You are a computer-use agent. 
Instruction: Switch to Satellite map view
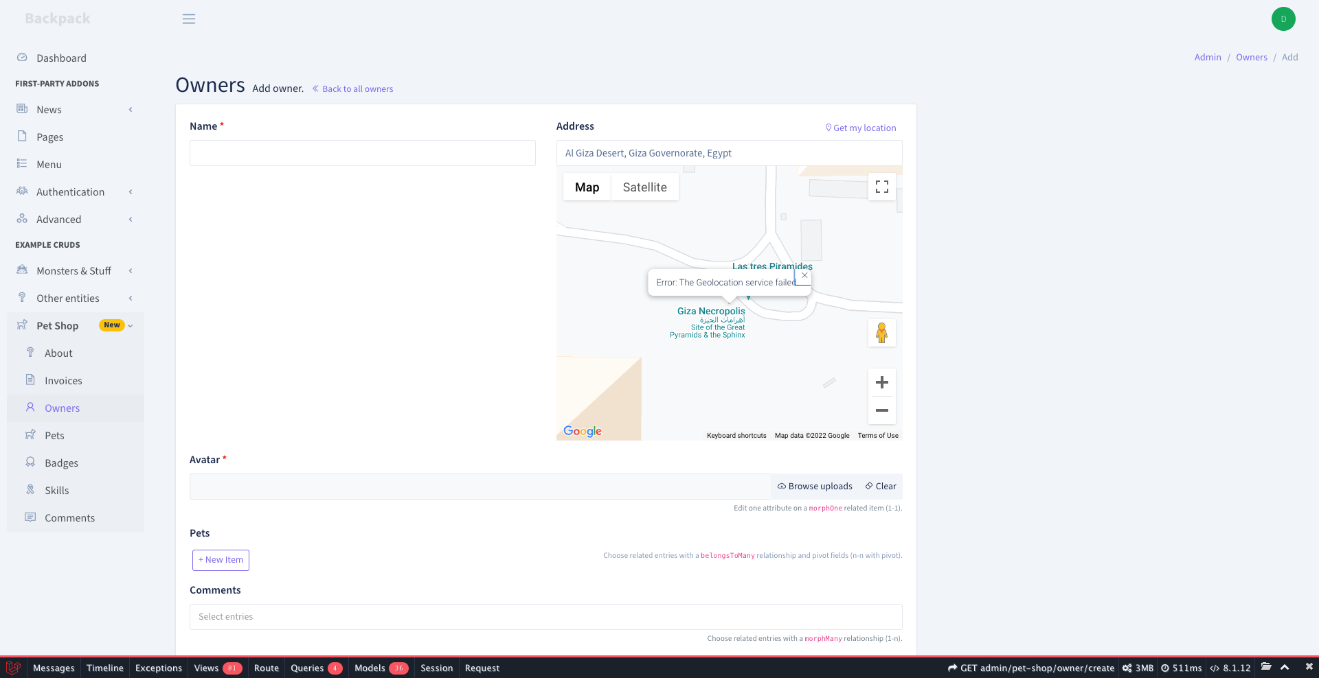(644, 187)
